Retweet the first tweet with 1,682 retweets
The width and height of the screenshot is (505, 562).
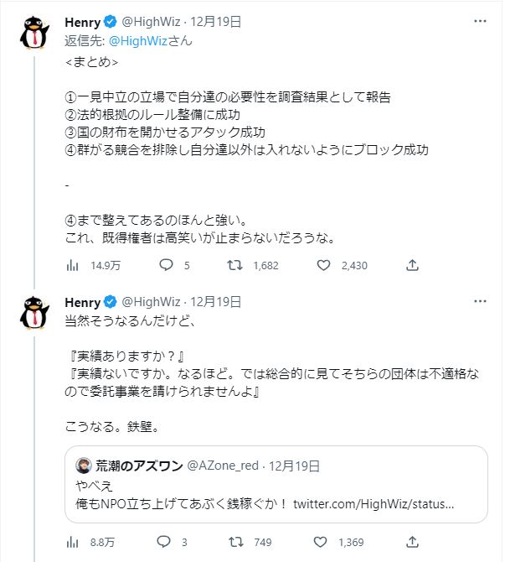(x=237, y=265)
